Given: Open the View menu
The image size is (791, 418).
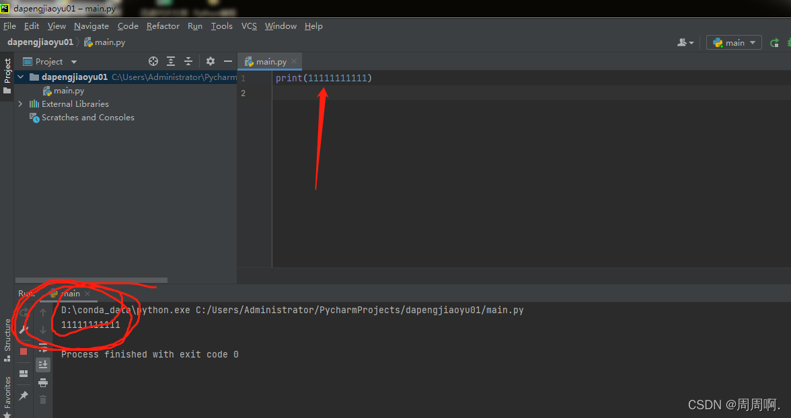Looking at the screenshot, I should point(57,26).
